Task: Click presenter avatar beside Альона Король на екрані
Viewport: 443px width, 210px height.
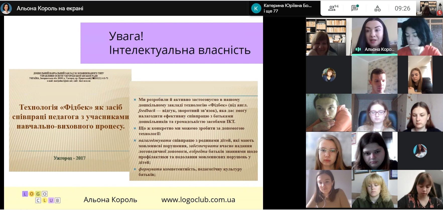Action: pos(6,8)
